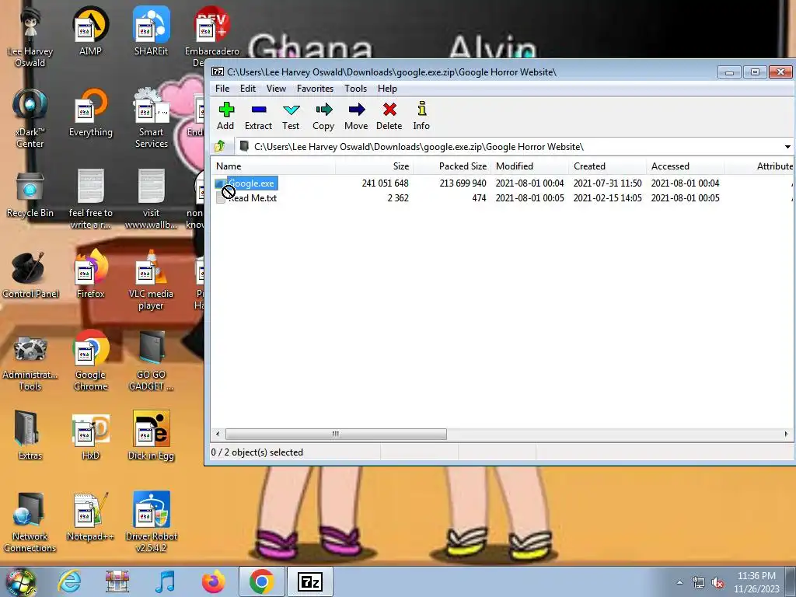Sort by Modified column header
Screen dimensions: 796x597
529,166
